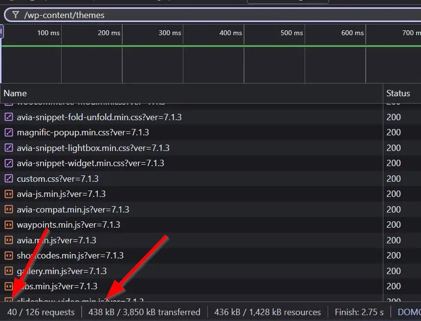This screenshot has height=321, width=421.
Task: Click the script icon beside avia-compat.min.js
Action: (8, 210)
